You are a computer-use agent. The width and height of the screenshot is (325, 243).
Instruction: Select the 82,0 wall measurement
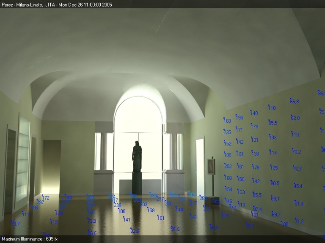tap(295, 118)
